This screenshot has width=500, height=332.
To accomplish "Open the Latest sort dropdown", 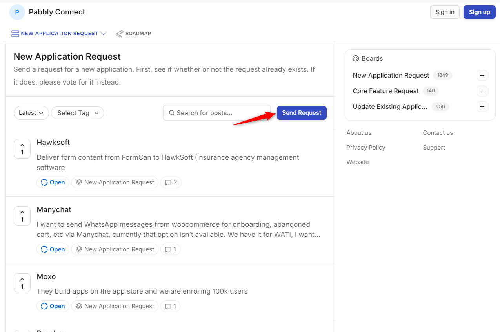I will coord(31,113).
